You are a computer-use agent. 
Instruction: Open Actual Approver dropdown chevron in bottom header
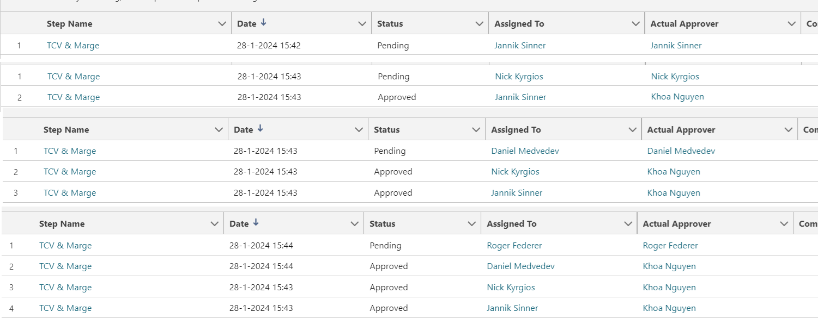point(784,224)
